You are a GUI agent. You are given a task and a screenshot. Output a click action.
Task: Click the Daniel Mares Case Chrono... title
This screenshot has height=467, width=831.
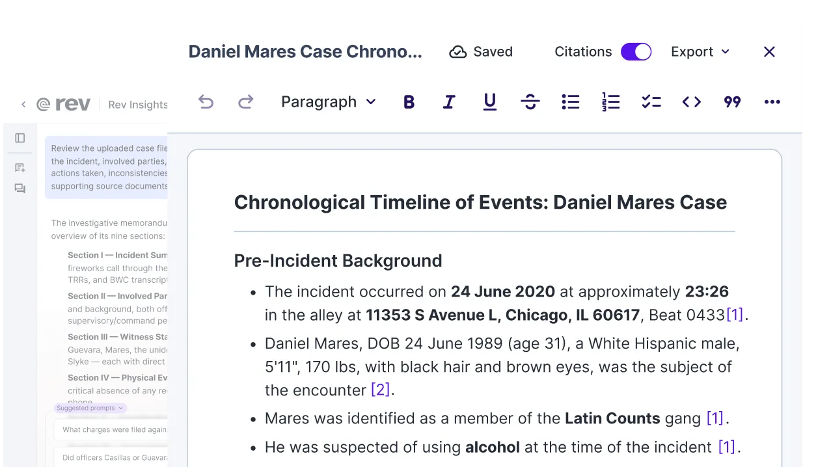click(305, 52)
